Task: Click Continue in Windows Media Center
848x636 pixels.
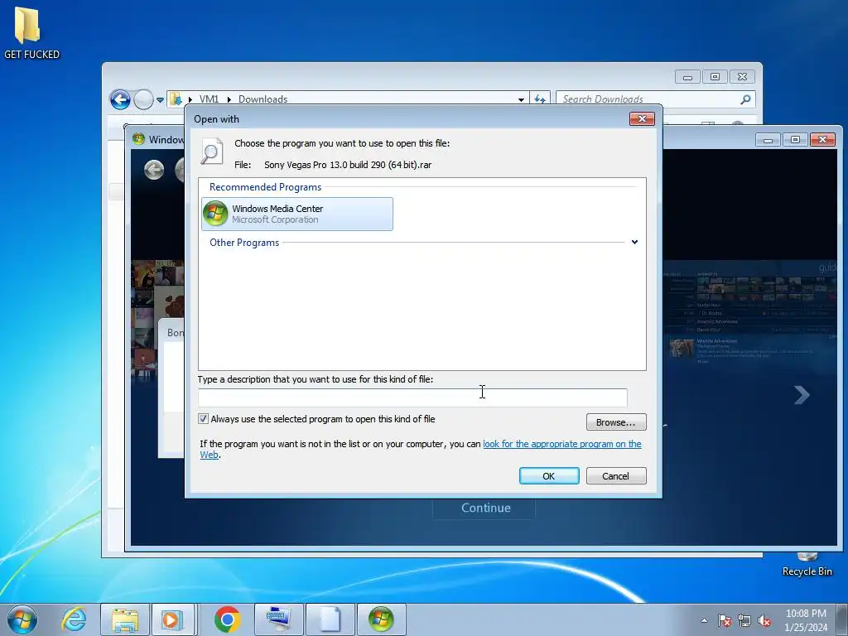Action: pos(485,508)
